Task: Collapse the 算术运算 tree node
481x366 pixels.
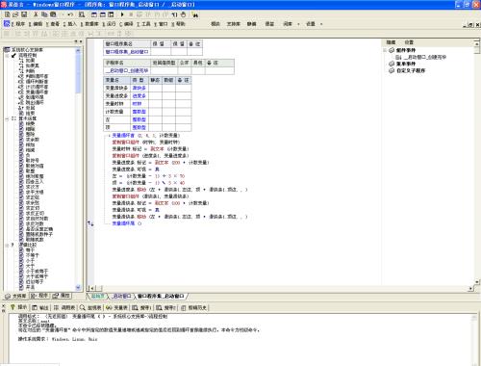Action: [7, 118]
